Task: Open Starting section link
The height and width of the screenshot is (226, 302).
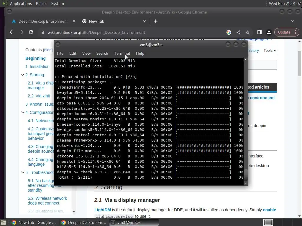Action: point(35,75)
